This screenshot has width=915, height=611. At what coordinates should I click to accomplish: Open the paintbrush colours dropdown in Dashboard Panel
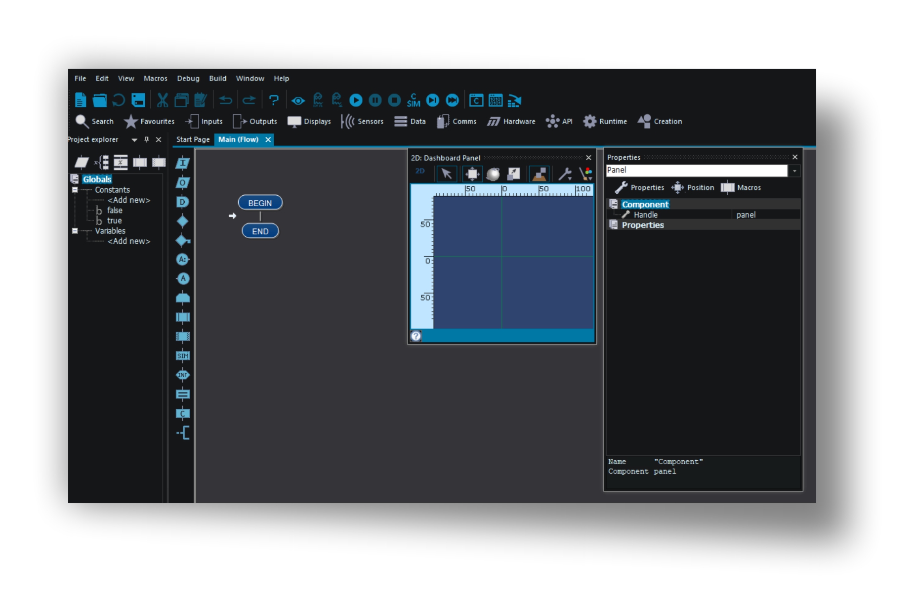pyautogui.click(x=586, y=174)
